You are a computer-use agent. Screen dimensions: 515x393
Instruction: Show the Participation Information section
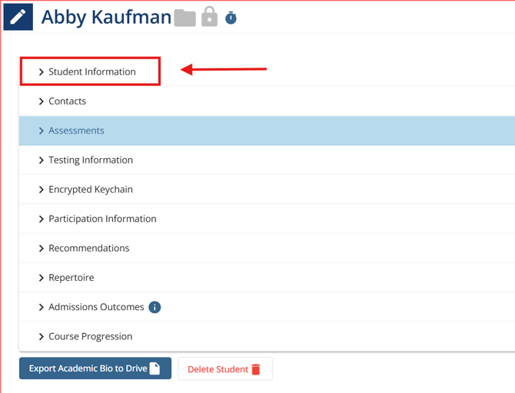(102, 219)
